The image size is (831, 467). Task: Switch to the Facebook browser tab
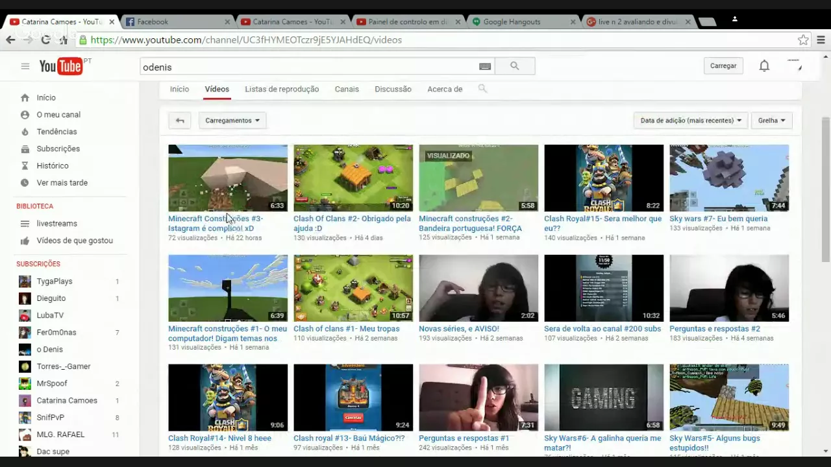tap(177, 21)
